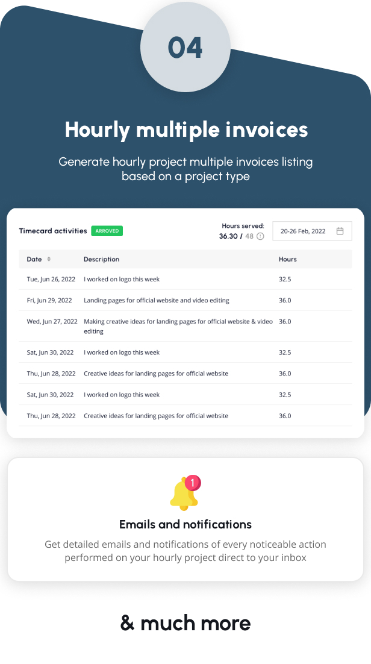Click the 04 step number circle

click(185, 47)
